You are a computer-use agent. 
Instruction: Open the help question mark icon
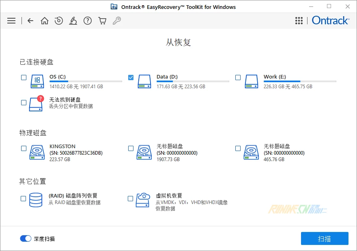pyautogui.click(x=88, y=21)
